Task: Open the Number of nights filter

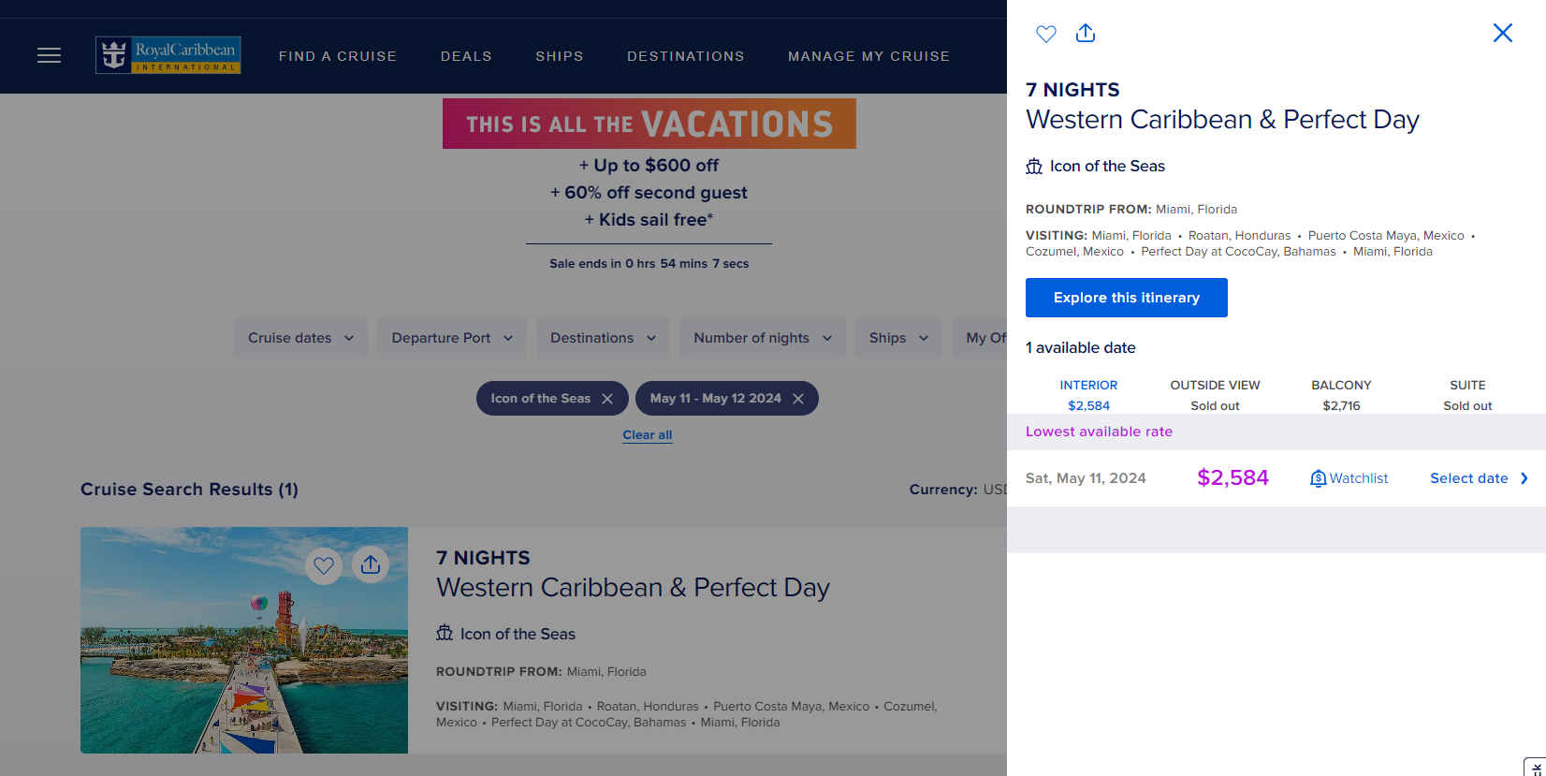Action: [x=762, y=338]
